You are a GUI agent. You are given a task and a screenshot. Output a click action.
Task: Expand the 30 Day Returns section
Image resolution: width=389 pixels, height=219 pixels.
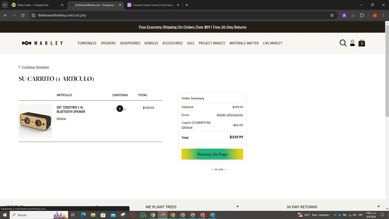click(378, 207)
